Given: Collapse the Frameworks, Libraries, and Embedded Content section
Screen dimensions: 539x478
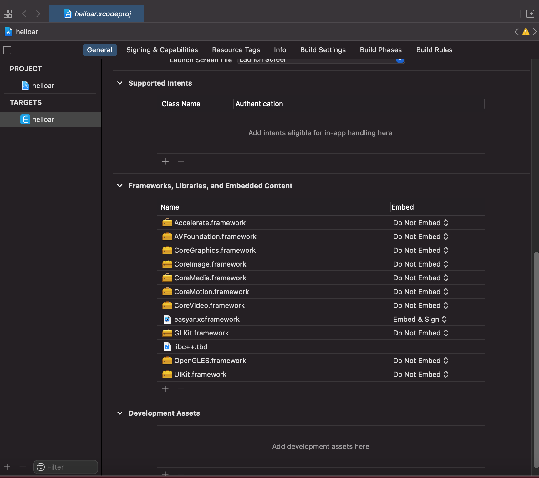Looking at the screenshot, I should click(120, 186).
